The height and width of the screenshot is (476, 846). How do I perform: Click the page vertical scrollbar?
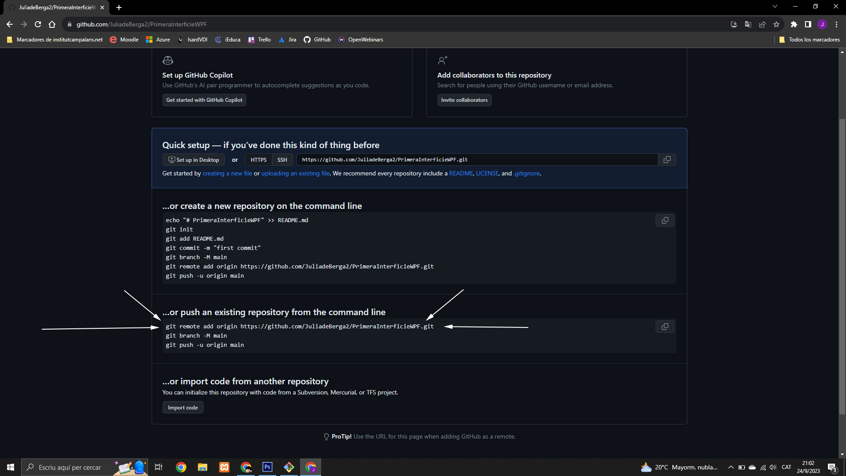842,264
